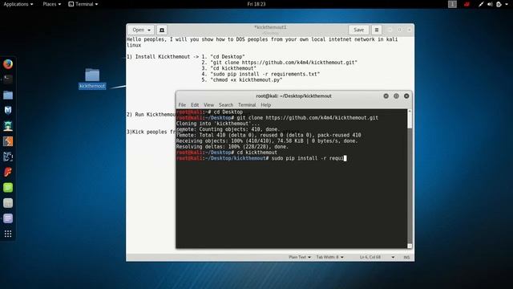This screenshot has width=513, height=289.
Task: Open the power icon in top bar
Action: (x=499, y=4)
